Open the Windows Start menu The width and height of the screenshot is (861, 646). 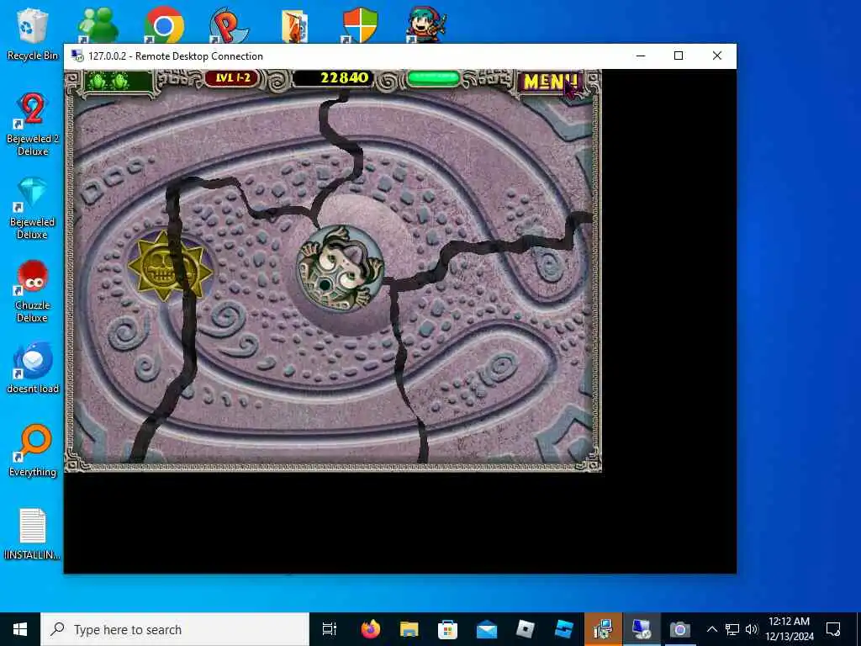pyautogui.click(x=20, y=629)
